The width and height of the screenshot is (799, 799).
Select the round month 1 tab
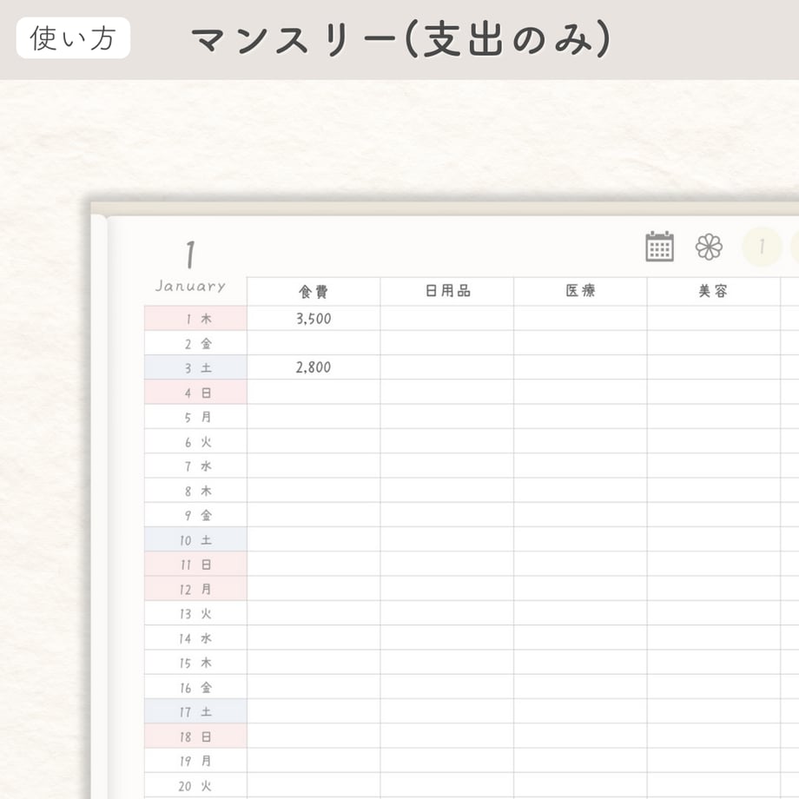[x=762, y=248]
